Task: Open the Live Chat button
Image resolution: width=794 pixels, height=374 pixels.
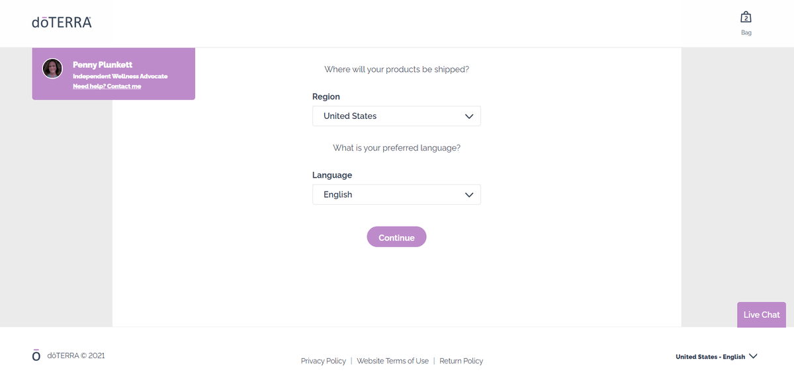Action: coord(761,315)
